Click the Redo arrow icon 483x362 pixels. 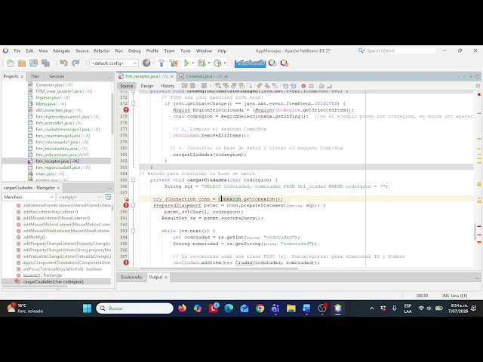click(75, 63)
